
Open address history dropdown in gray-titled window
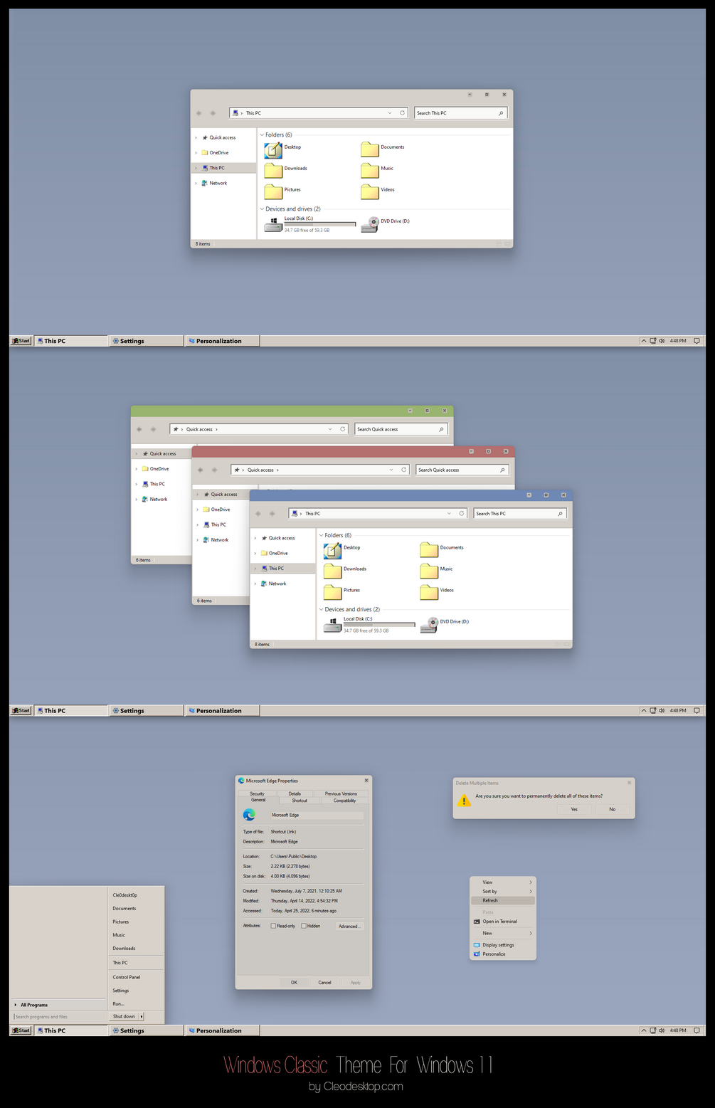coord(390,113)
